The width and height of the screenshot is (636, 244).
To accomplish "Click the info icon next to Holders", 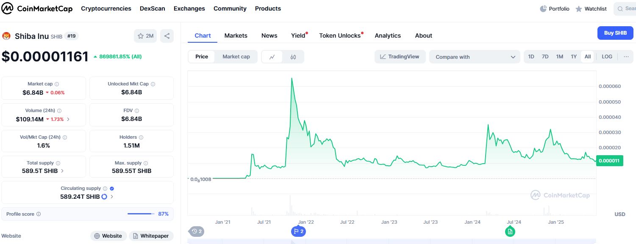I will point(141,137).
